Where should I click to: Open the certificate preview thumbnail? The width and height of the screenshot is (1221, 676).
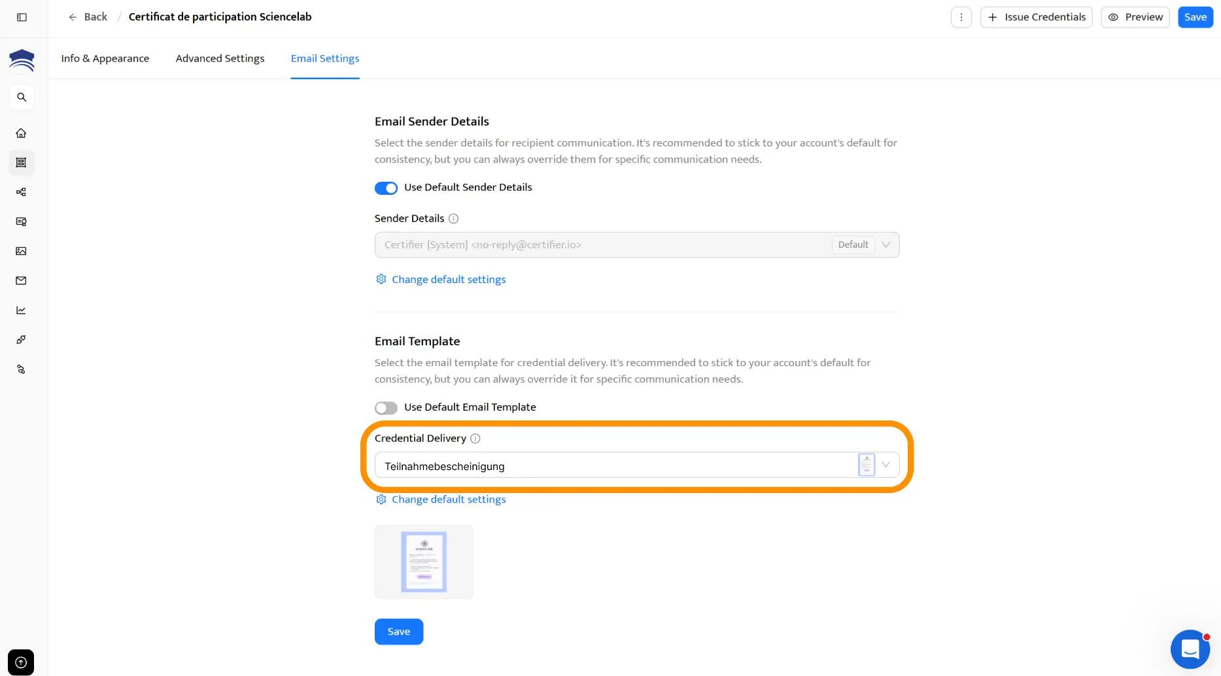[424, 561]
